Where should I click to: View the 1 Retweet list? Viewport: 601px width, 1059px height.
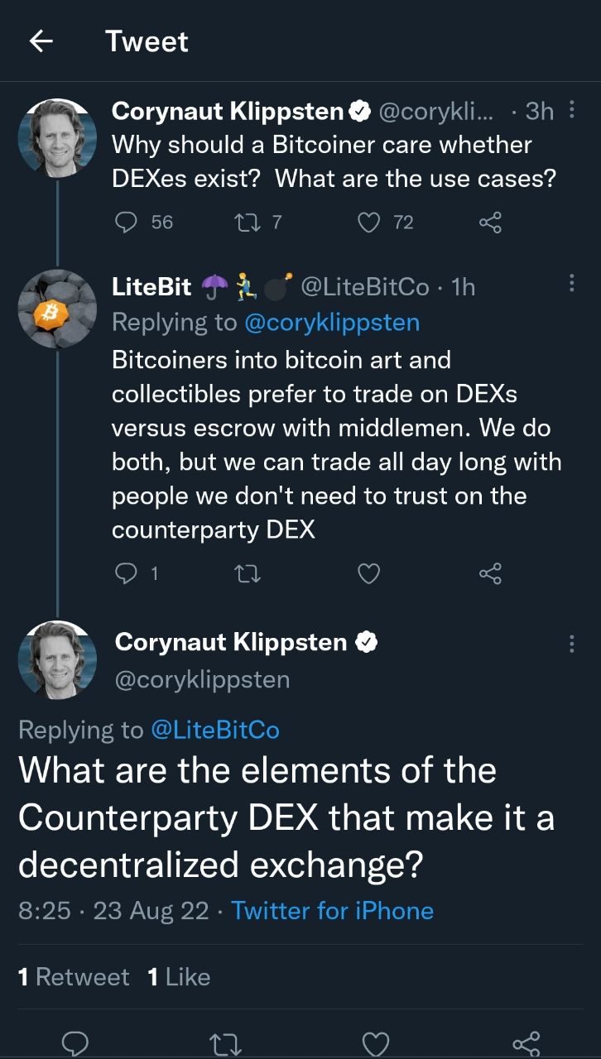[x=74, y=977]
